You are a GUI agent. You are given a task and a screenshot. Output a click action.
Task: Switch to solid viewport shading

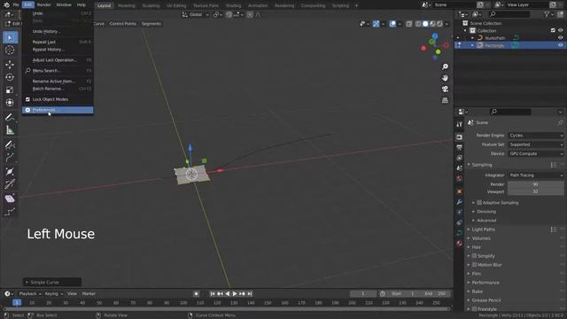click(425, 24)
